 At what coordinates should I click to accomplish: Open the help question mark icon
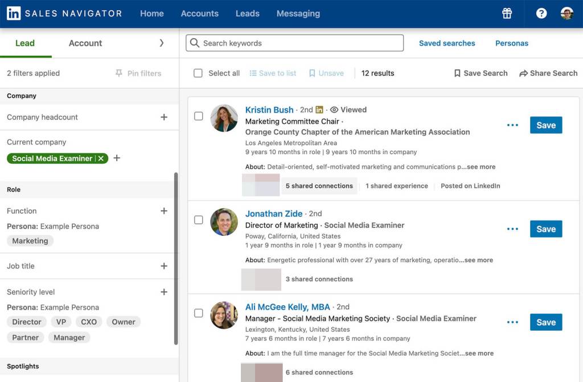(x=541, y=14)
